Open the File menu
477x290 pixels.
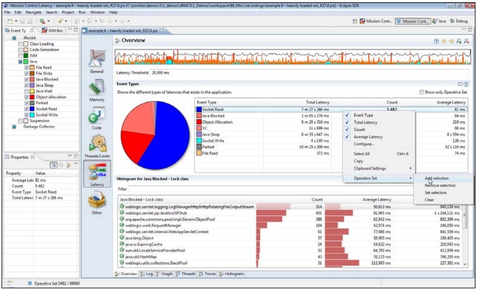8,12
